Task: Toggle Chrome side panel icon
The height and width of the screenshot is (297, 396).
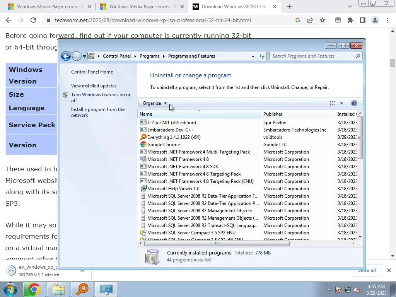Action: tap(363, 20)
